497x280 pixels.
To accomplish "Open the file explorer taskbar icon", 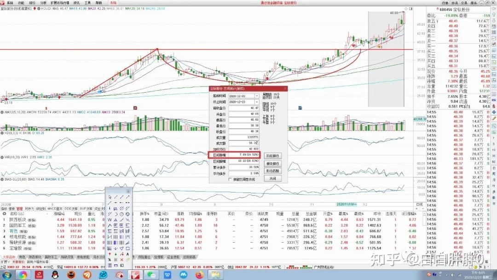I will [x=215, y=274].
